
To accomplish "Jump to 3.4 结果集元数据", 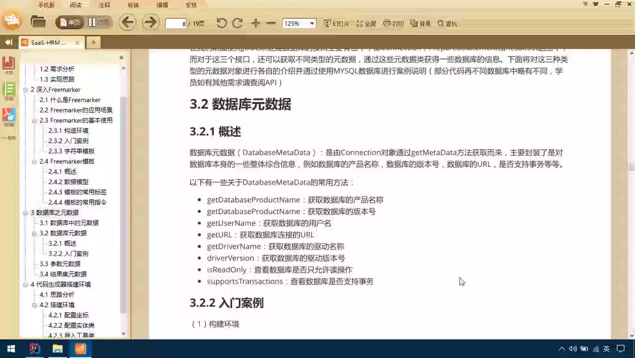I will (x=63, y=274).
